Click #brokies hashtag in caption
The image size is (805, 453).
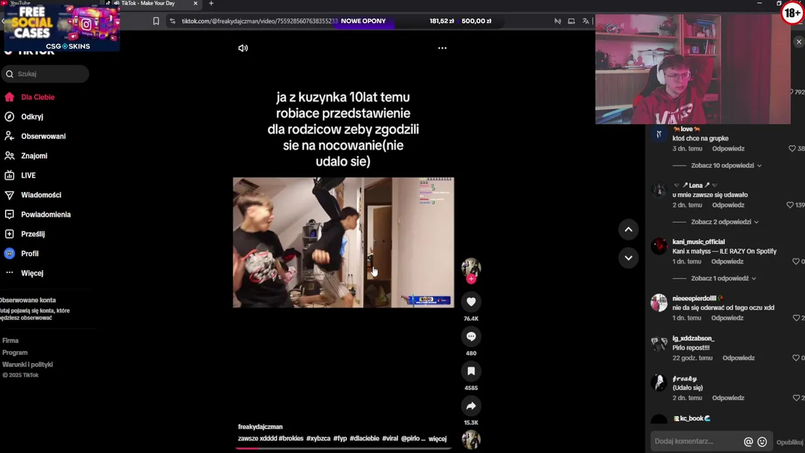point(291,439)
